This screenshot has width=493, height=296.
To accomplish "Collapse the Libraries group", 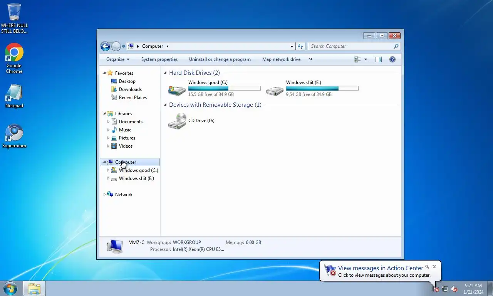I will [x=104, y=114].
